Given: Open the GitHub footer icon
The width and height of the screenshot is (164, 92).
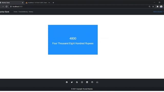Looking at the screenshot, I should tap(92, 82).
